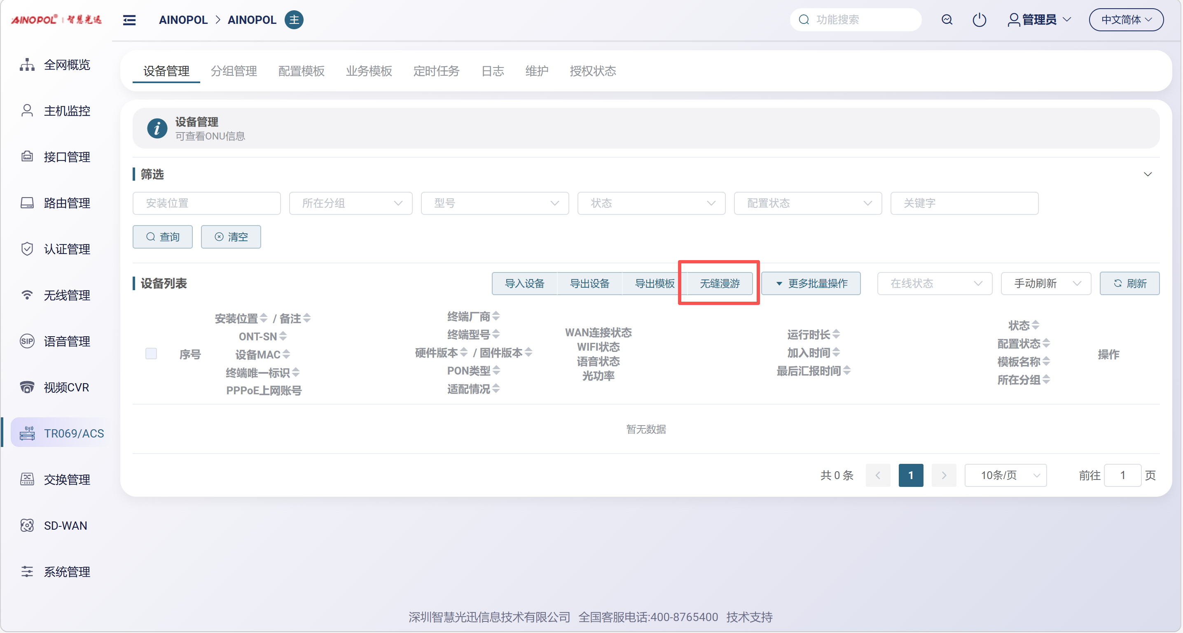Click the 查询 search button
Screen dimensions: 1183x633
163,237
